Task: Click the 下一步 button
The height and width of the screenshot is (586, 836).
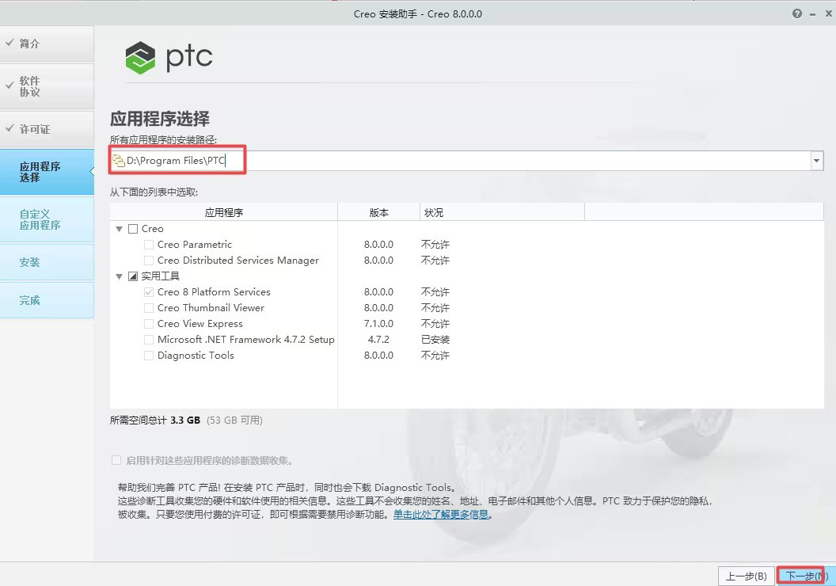Action: 802,576
